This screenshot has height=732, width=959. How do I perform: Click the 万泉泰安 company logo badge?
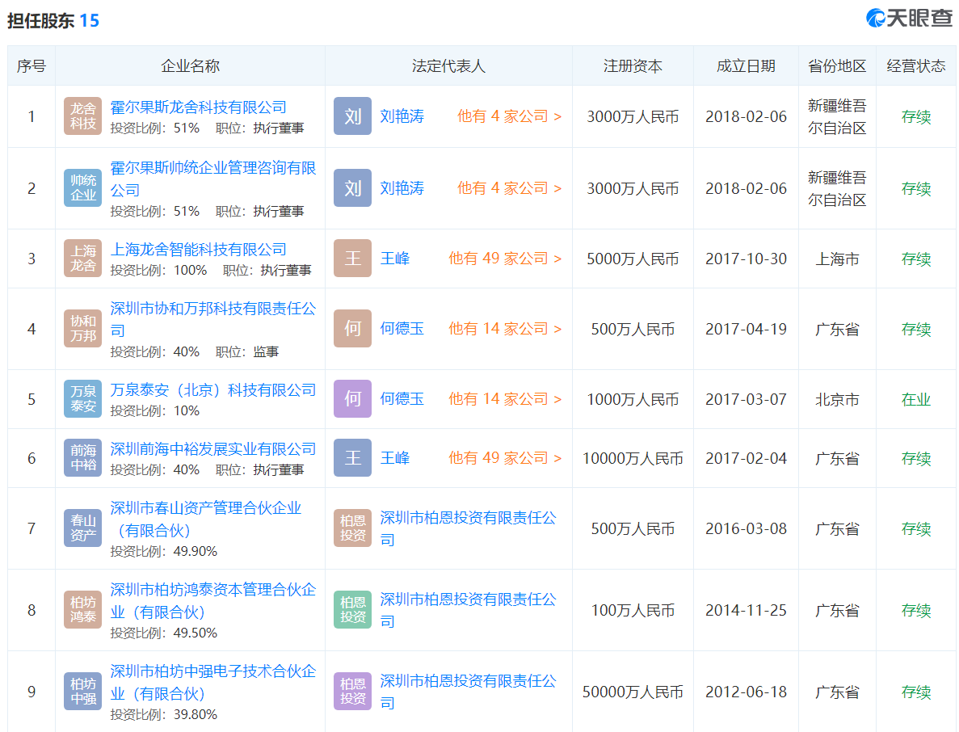(x=82, y=399)
